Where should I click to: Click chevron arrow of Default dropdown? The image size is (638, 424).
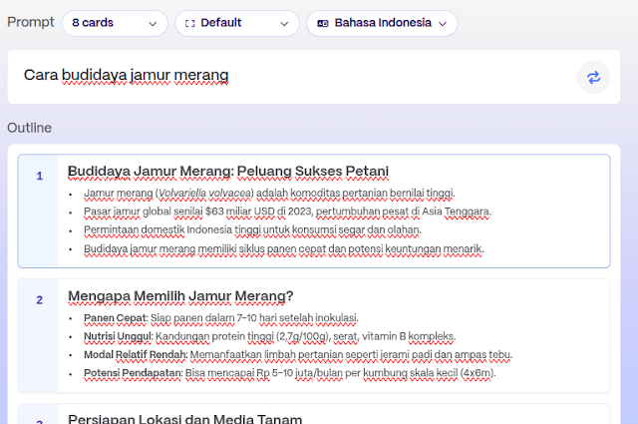284,24
